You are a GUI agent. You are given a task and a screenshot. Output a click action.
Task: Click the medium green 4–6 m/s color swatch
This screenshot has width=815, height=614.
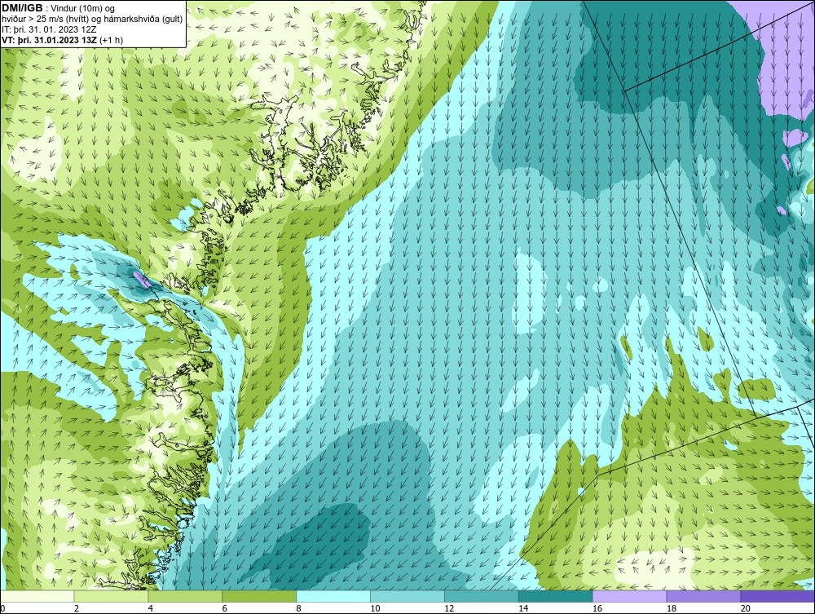[x=185, y=596]
